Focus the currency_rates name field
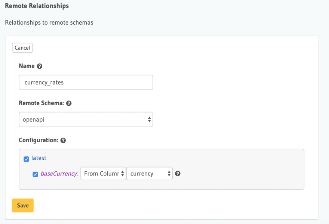329x224 pixels. tap(86, 83)
